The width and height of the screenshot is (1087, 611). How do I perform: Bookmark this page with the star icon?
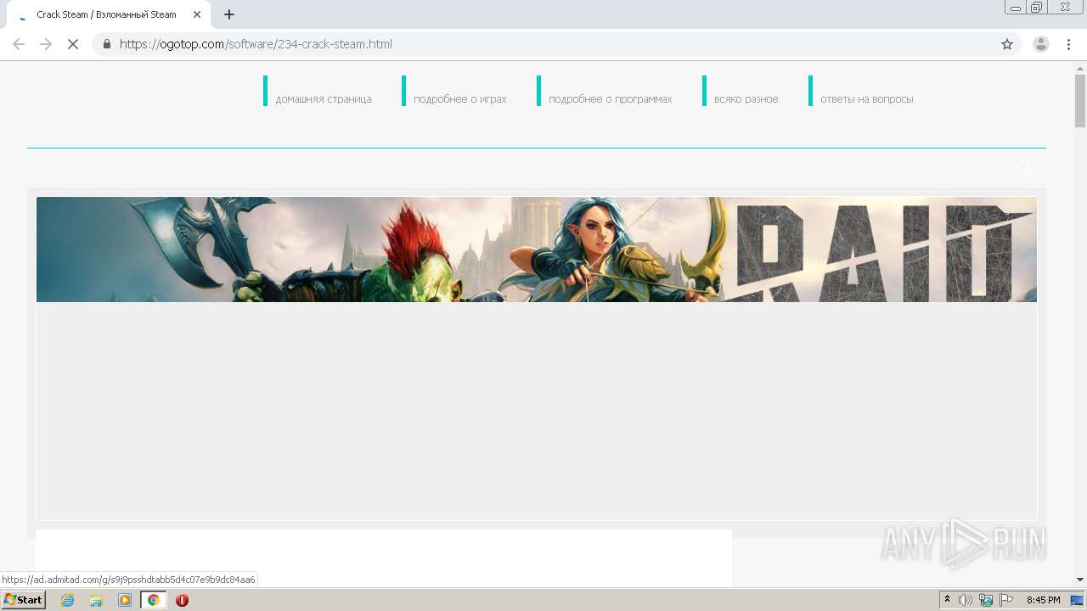pyautogui.click(x=1007, y=44)
